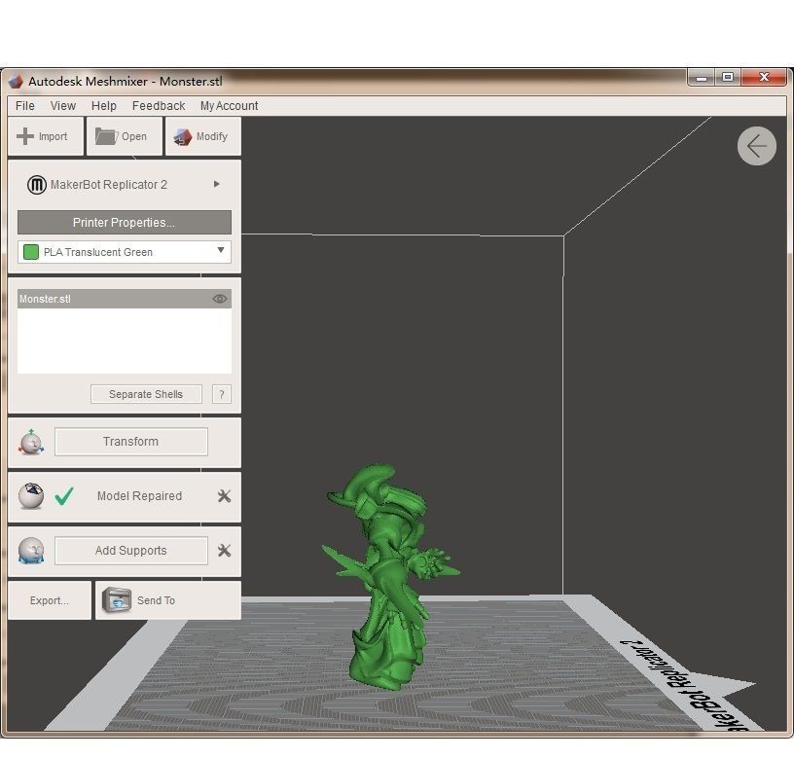The image size is (794, 758).
Task: Open the File menu
Action: 25,106
